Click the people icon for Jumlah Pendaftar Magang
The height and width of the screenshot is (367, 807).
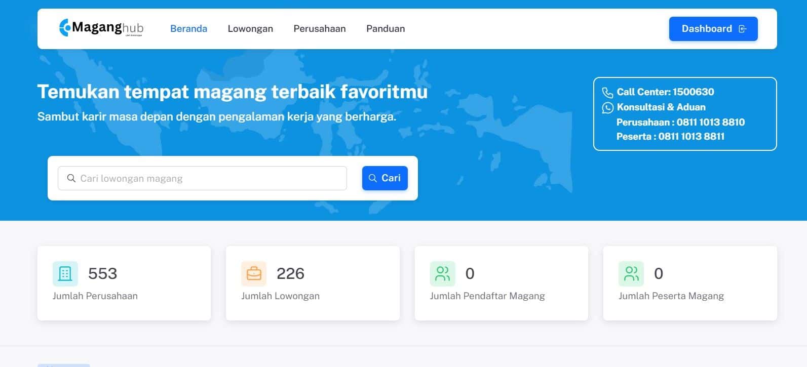click(443, 274)
